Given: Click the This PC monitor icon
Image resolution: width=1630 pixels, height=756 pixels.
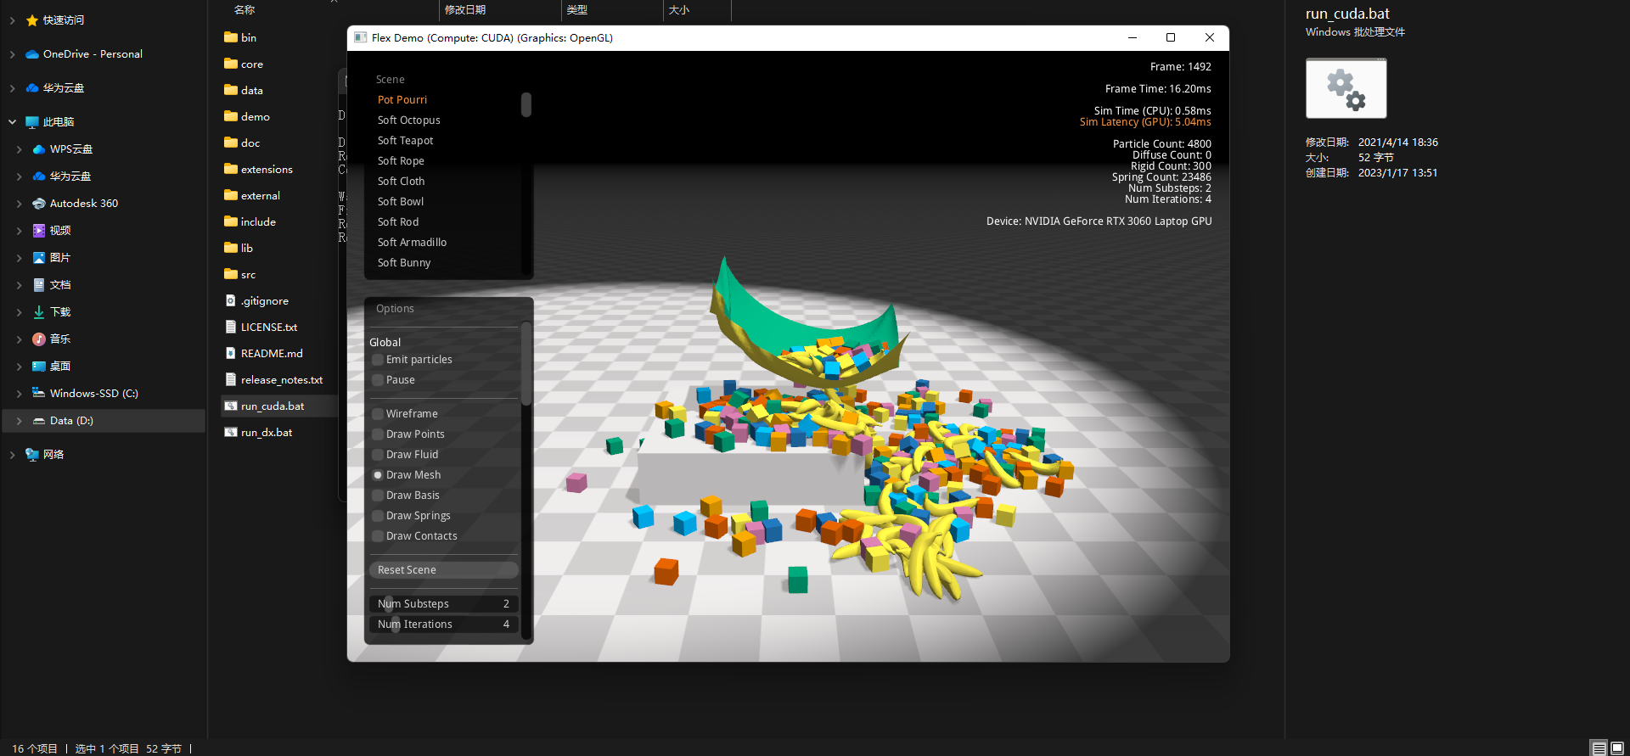Looking at the screenshot, I should tap(32, 122).
